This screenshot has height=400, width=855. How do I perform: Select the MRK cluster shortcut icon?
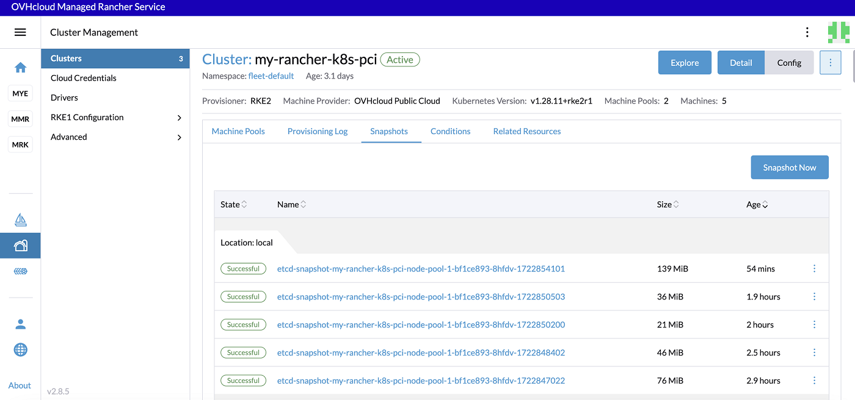[20, 145]
